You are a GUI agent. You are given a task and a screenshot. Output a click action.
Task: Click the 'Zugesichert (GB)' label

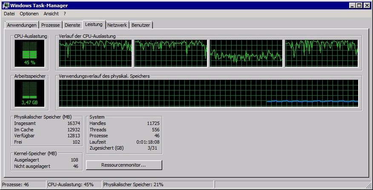click(x=106, y=148)
